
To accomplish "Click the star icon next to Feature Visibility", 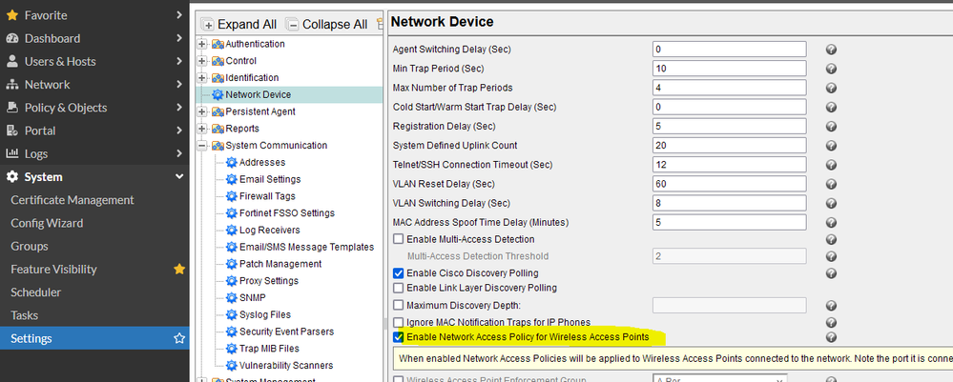I will click(178, 270).
